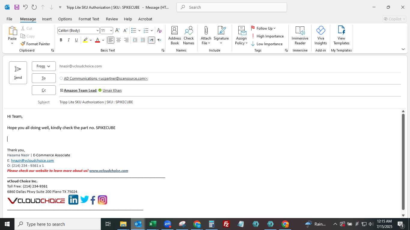The image size is (410, 230).
Task: Open the Customize Quick Access Toolbar arrow
Action: [x=60, y=7]
